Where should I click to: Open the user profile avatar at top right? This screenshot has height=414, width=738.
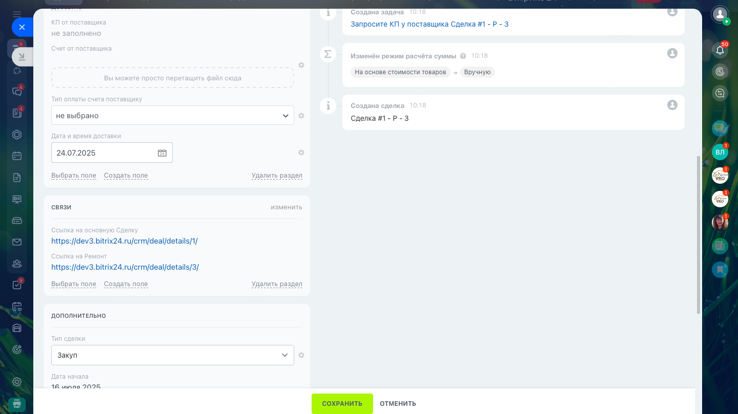click(720, 14)
